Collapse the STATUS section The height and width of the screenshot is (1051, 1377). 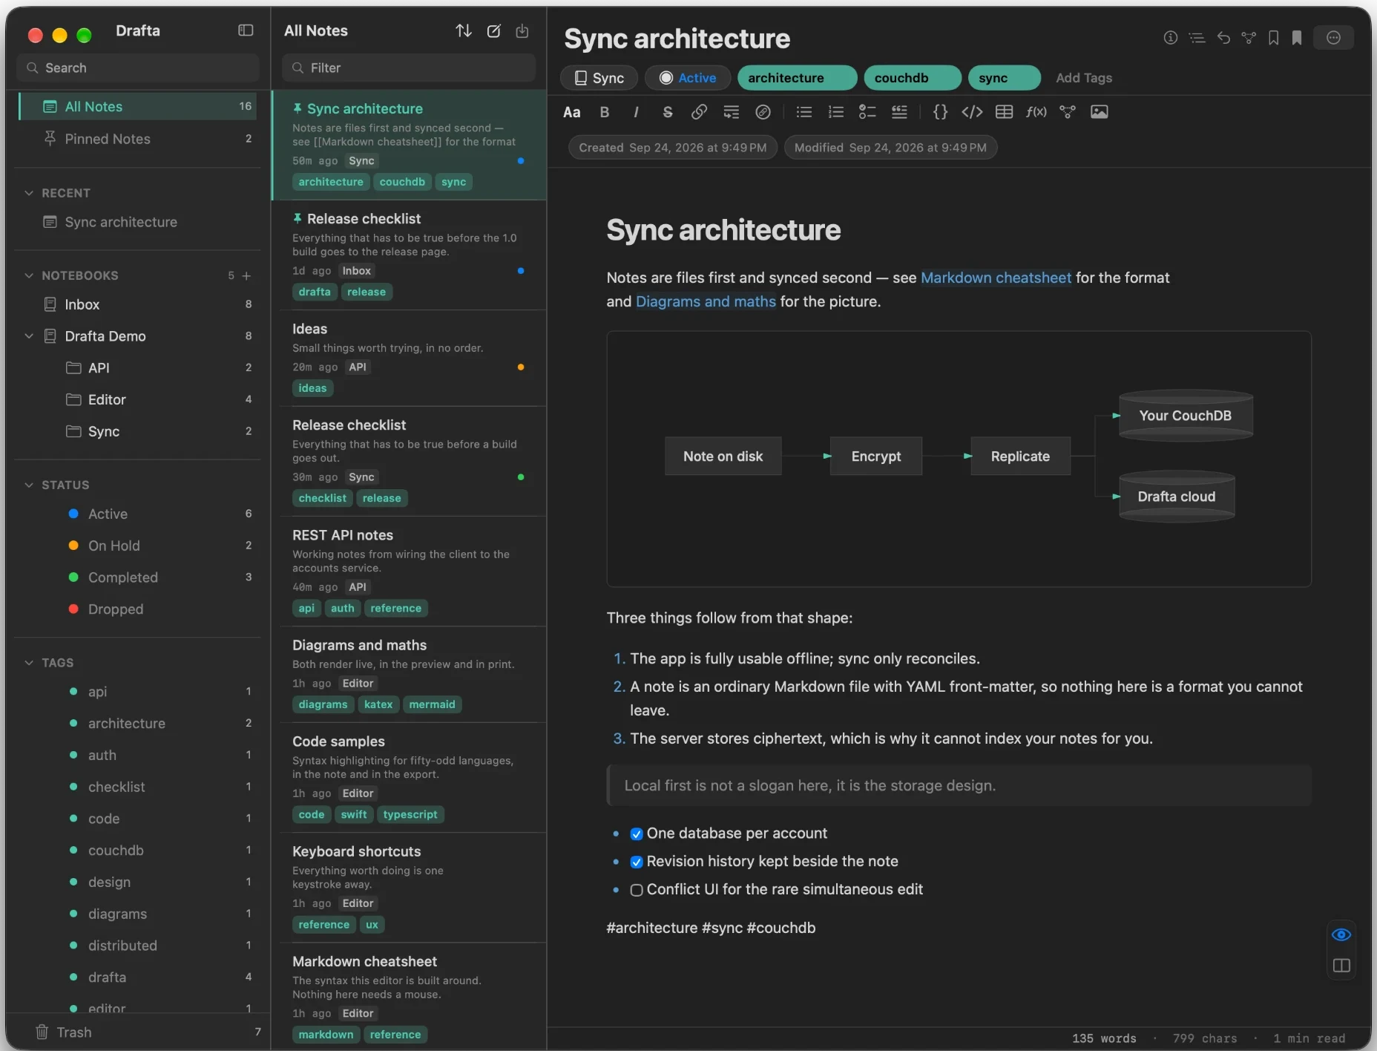[29, 485]
